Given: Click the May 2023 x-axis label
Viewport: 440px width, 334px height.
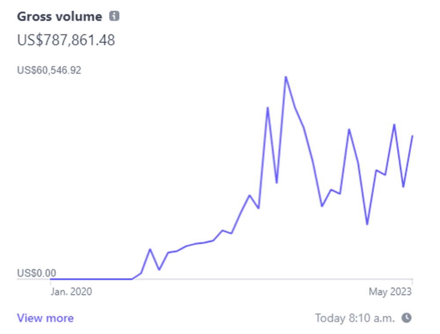Looking at the screenshot, I should click(x=390, y=292).
